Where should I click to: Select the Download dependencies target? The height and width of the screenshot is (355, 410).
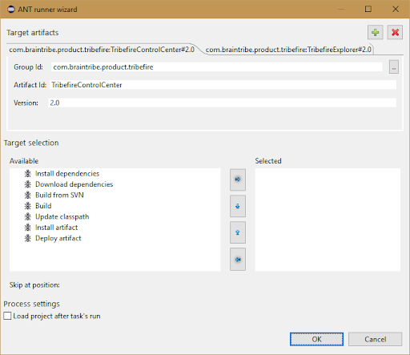[74, 184]
